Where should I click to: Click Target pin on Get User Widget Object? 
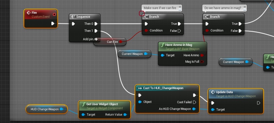[83, 115]
